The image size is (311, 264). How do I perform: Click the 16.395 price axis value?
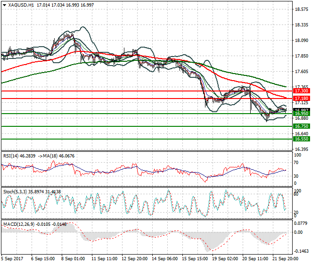pyautogui.click(x=302, y=149)
